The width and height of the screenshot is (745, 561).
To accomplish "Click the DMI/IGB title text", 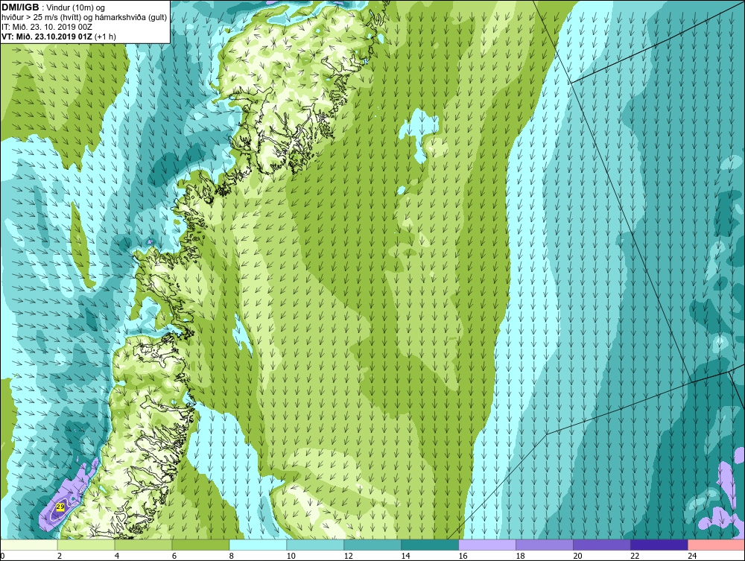I will pos(20,7).
